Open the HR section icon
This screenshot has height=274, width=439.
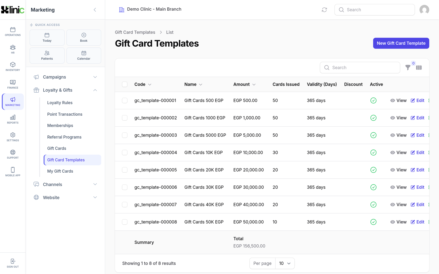point(13,49)
